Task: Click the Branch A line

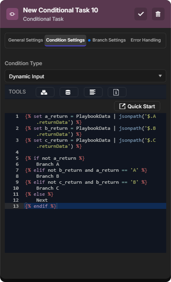Action: pyautogui.click(x=48, y=164)
